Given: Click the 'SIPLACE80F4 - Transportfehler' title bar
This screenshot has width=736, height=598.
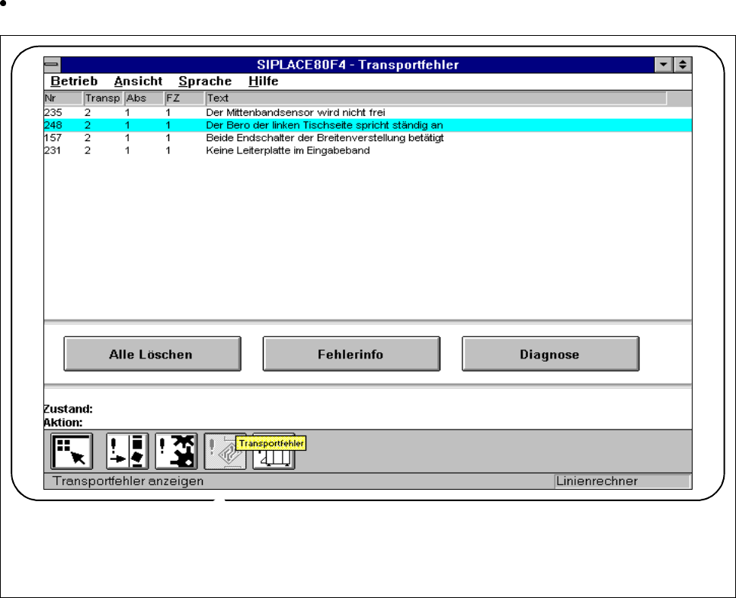Looking at the screenshot, I should click(x=357, y=65).
